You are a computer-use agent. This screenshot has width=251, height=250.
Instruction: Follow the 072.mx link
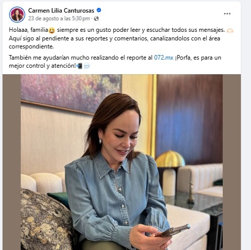[x=164, y=58]
